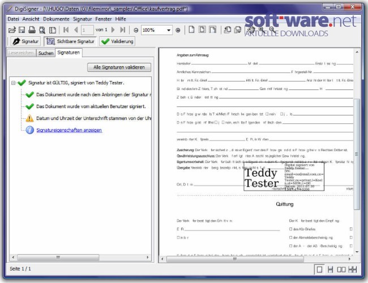Click signature panel horizontal scrollbar thumb
Screen dimensions: 368x283
[58, 258]
